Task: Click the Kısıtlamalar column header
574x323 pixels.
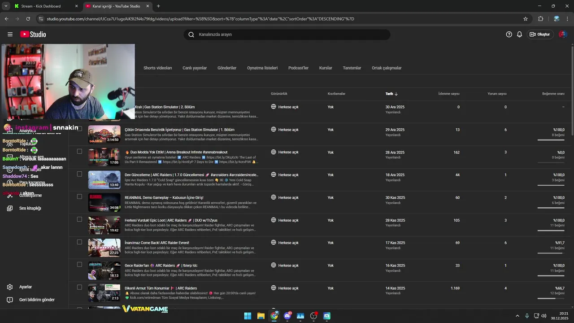Action: [x=336, y=94]
